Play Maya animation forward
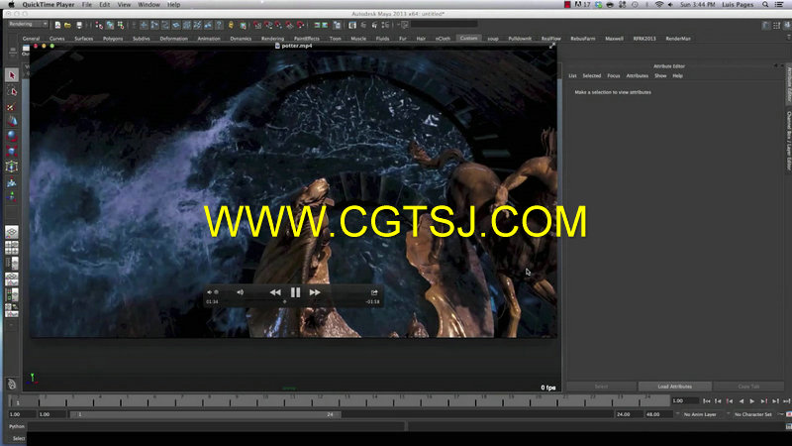Screen dimensions: 792x446 [x=752, y=401]
